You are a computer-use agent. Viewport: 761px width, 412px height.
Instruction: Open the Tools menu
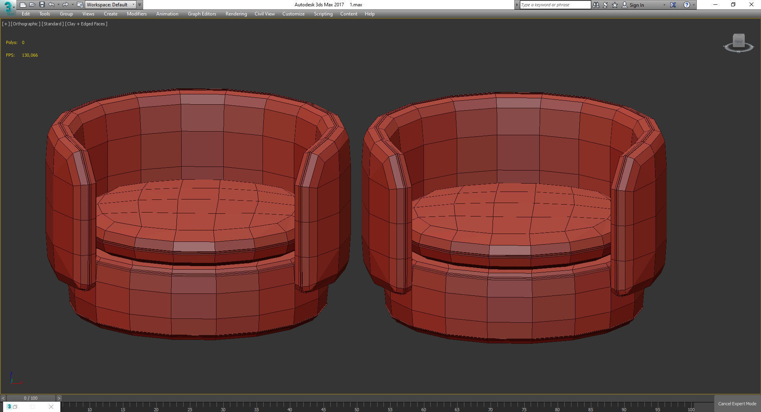[44, 14]
